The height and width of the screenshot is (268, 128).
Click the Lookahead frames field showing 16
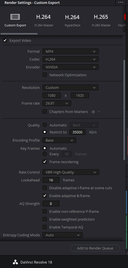pyautogui.click(x=51, y=180)
